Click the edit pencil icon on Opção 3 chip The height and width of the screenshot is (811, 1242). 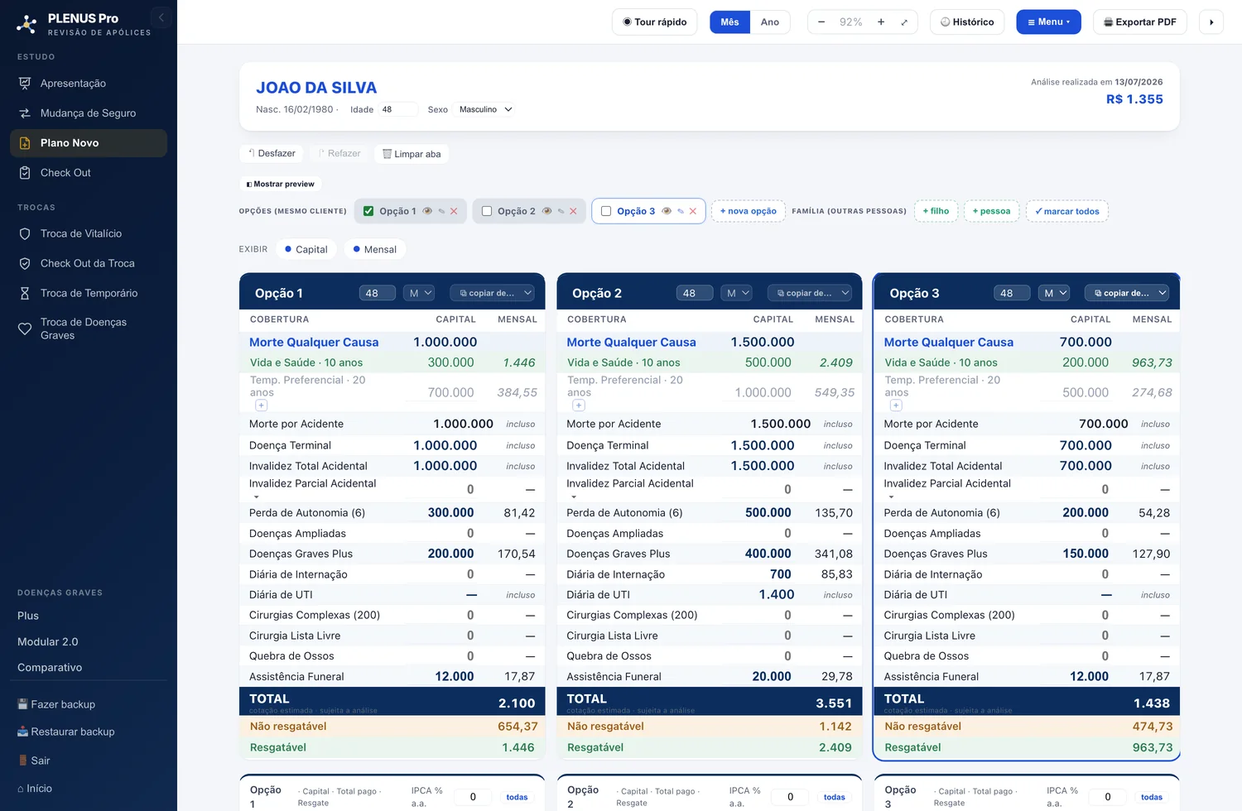[681, 212]
